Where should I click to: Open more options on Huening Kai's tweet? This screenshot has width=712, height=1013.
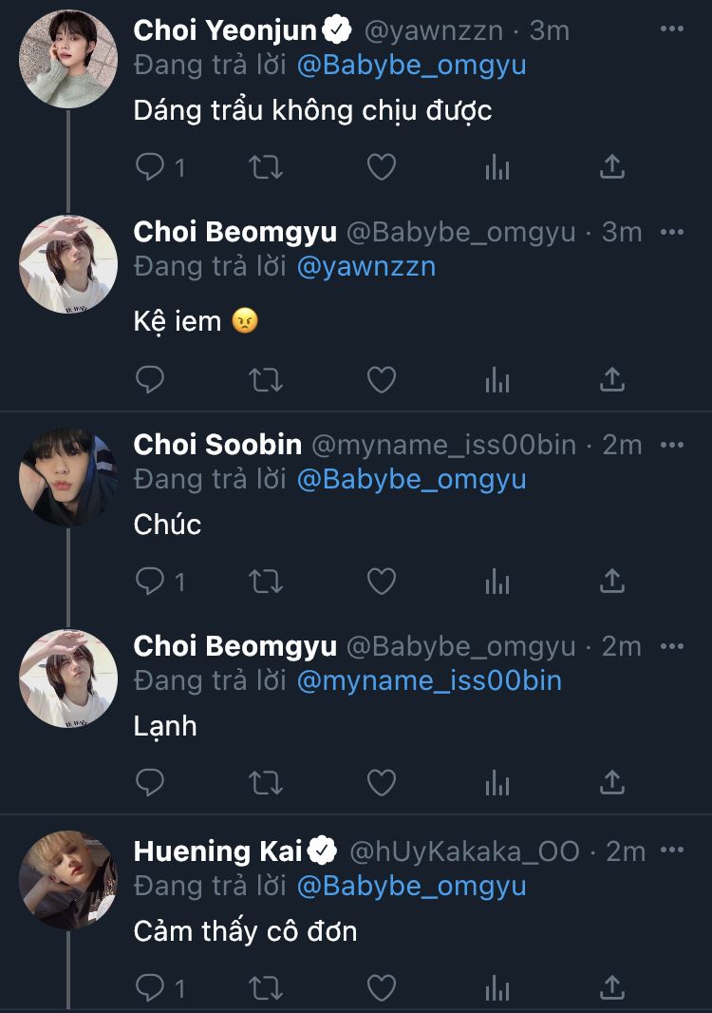(671, 851)
